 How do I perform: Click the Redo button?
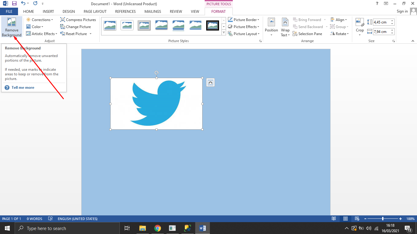click(35, 4)
